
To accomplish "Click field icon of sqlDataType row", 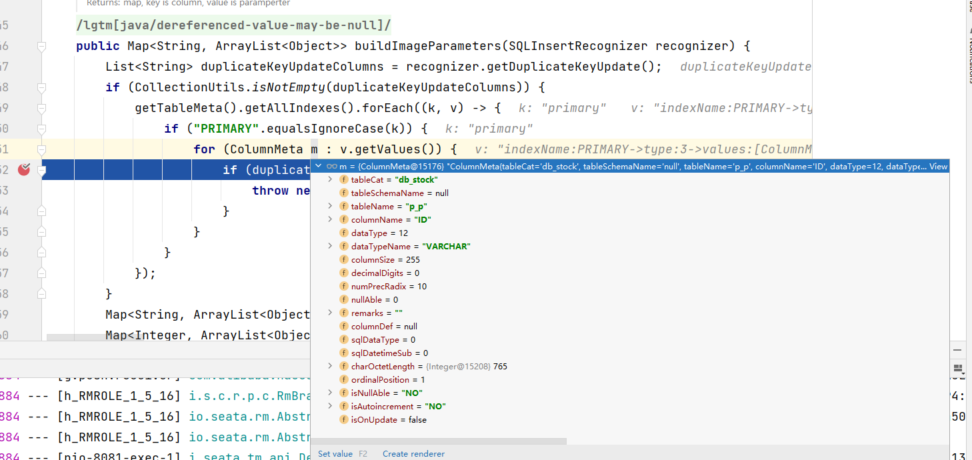I will [x=344, y=340].
